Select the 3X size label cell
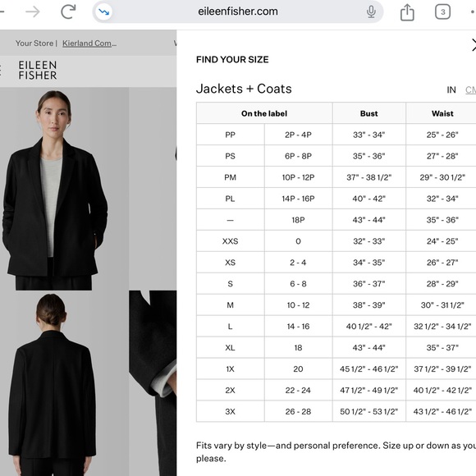The image size is (476, 476). click(x=230, y=412)
